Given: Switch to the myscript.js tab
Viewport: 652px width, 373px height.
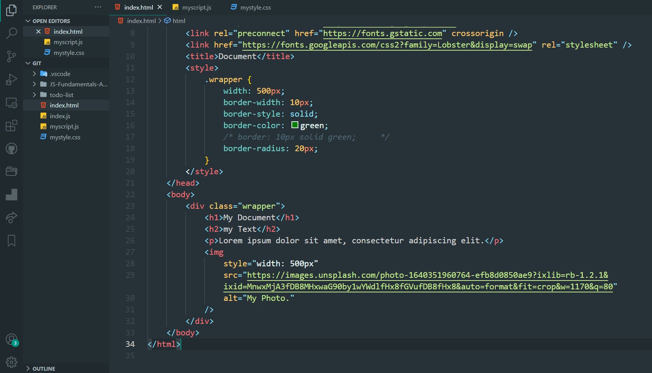Looking at the screenshot, I should [197, 7].
